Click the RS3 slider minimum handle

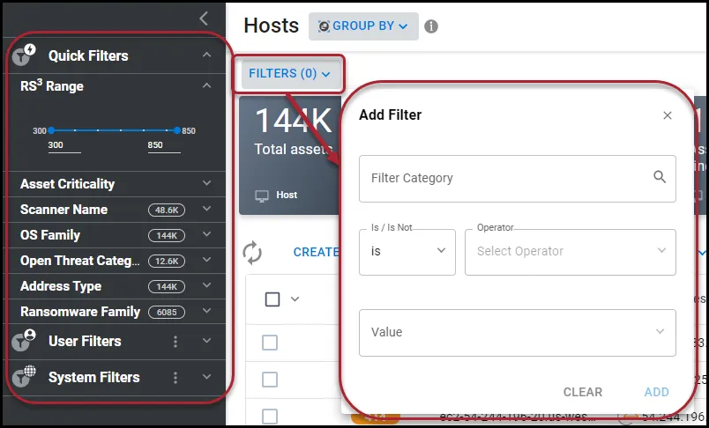coord(51,130)
